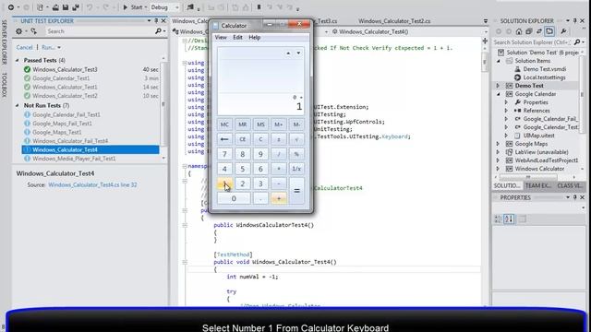The width and height of the screenshot is (591, 332).
Task: Expand the Demo Test project node
Action: coord(498,86)
